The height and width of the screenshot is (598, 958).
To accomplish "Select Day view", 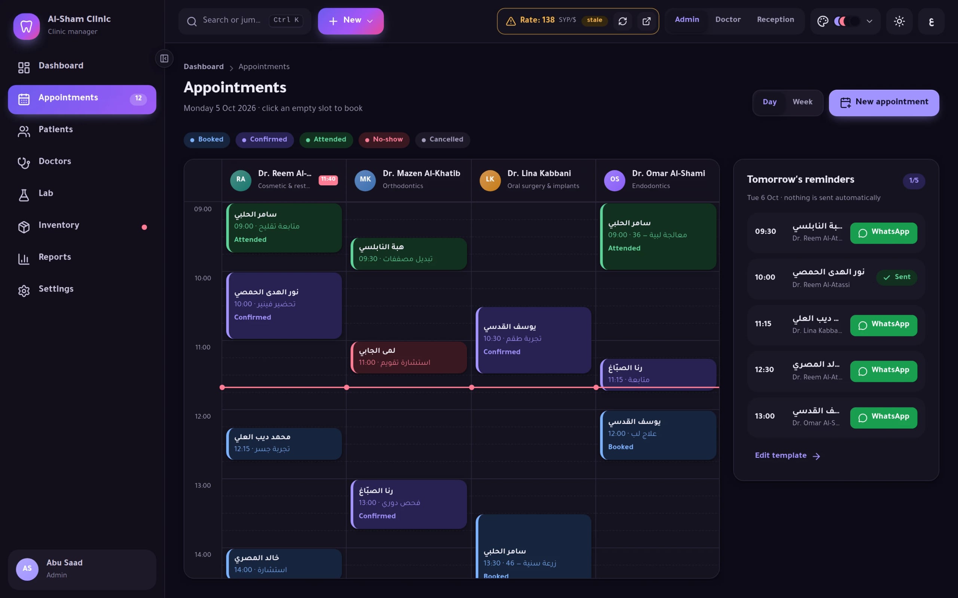I will click(769, 102).
